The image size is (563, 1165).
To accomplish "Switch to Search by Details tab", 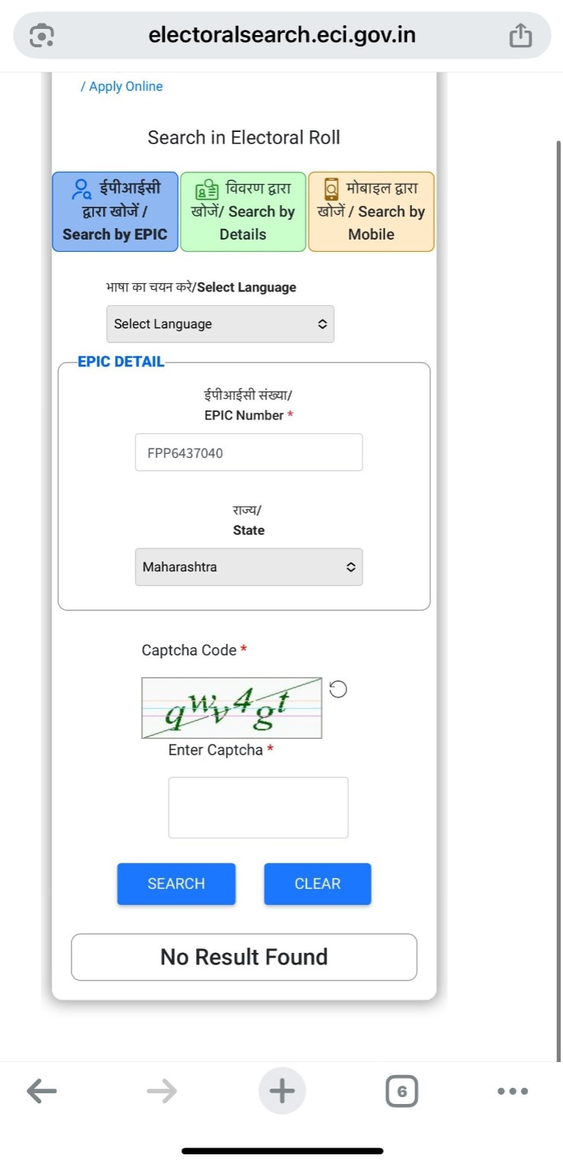I will (243, 211).
